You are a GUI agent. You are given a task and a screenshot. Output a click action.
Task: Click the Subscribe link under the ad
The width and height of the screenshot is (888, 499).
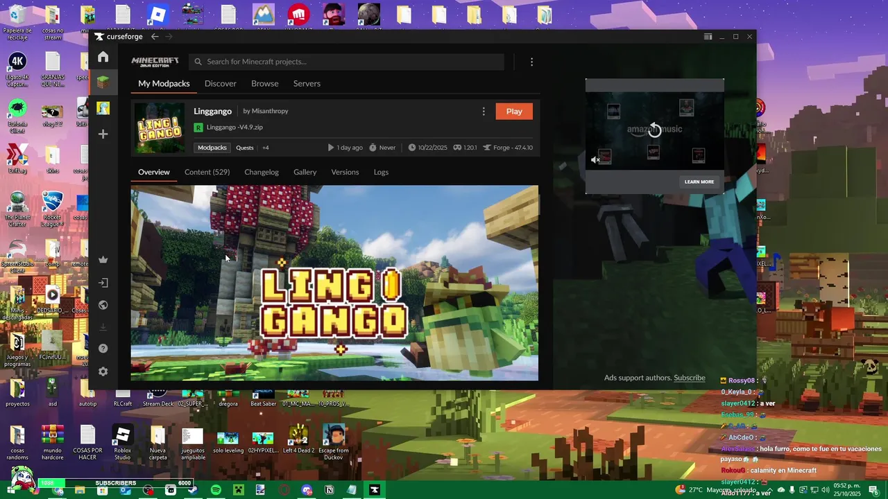[690, 378]
